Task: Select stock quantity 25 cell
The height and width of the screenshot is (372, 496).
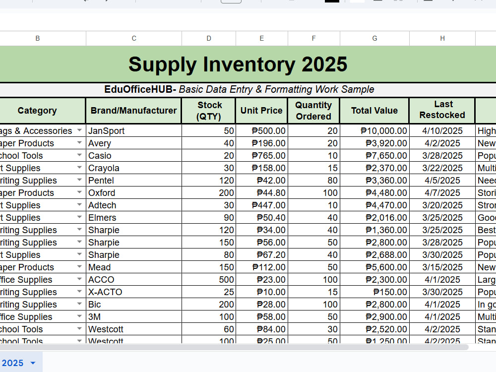Action: pyautogui.click(x=209, y=292)
